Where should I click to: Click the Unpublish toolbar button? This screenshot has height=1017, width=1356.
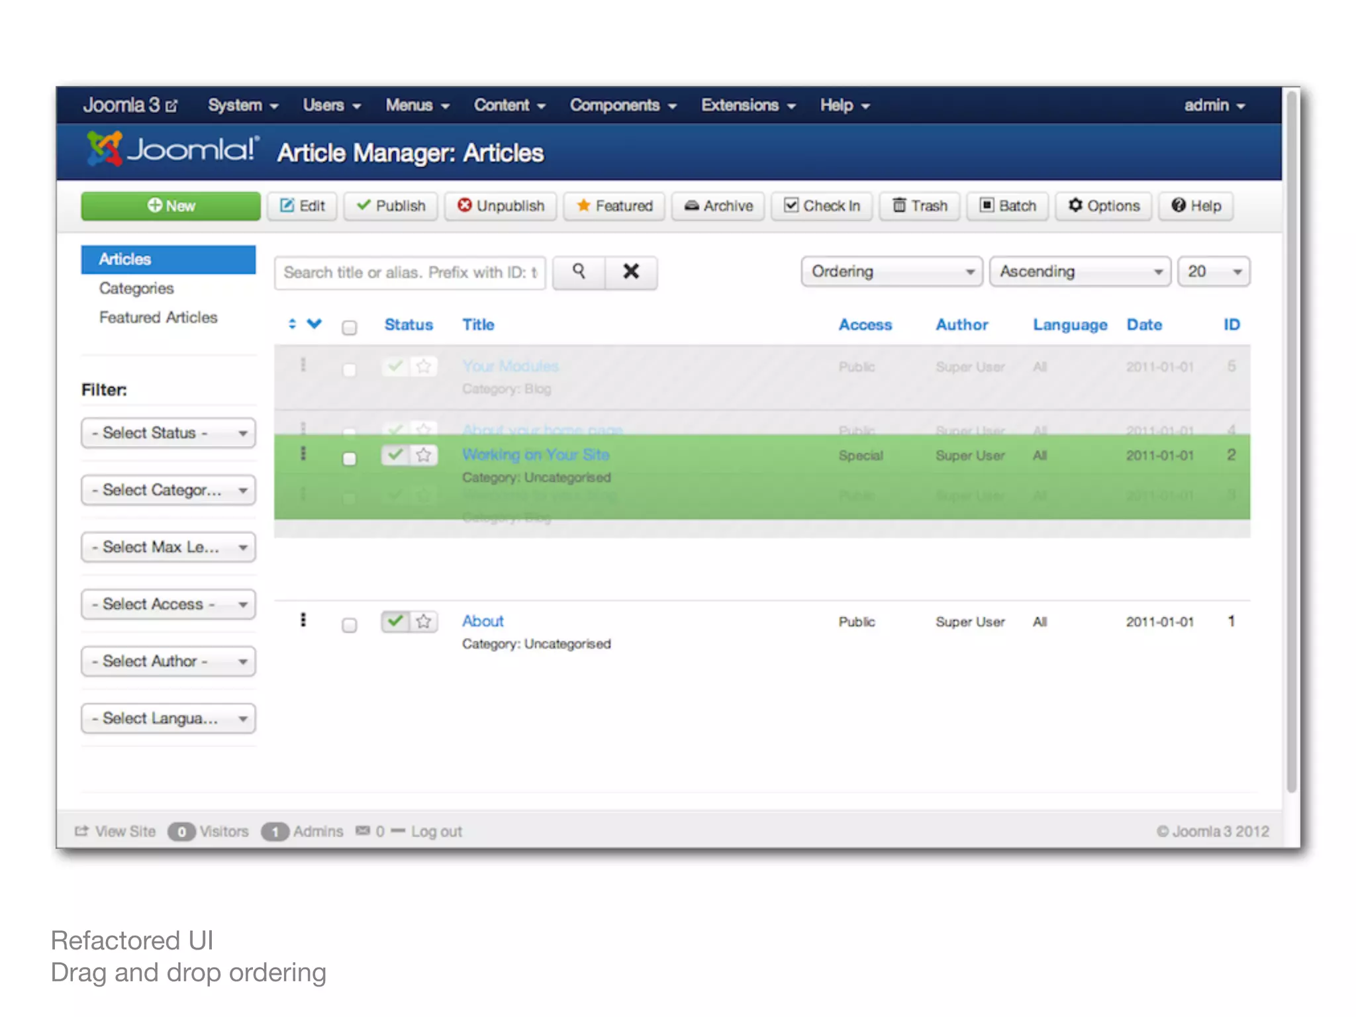tap(501, 206)
